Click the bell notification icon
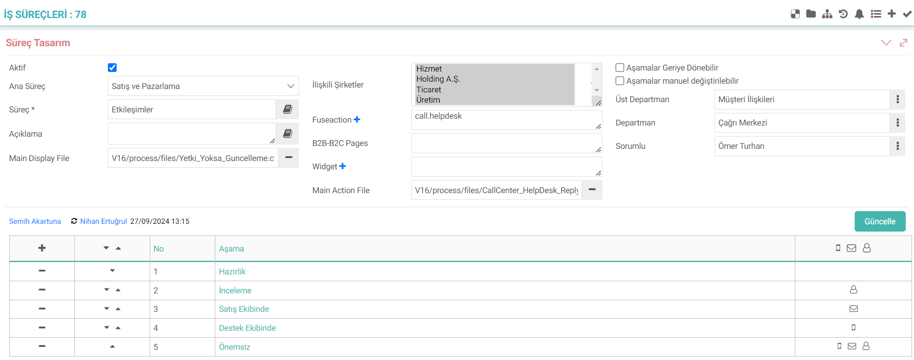Image resolution: width=914 pixels, height=360 pixels. (x=860, y=14)
